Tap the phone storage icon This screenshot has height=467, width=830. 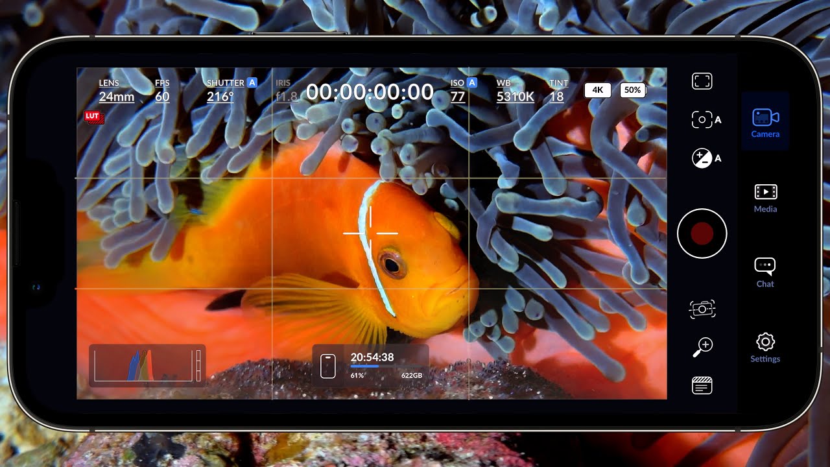(x=328, y=366)
